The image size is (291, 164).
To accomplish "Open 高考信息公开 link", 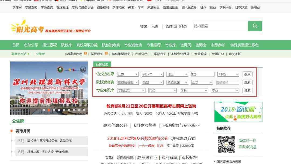I will click(115, 125).
